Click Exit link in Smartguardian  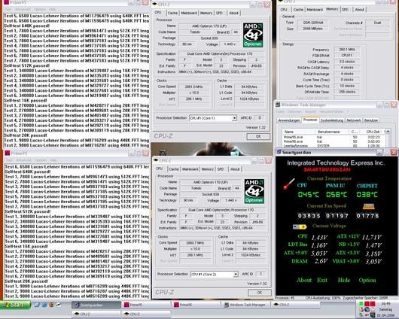[322, 280]
